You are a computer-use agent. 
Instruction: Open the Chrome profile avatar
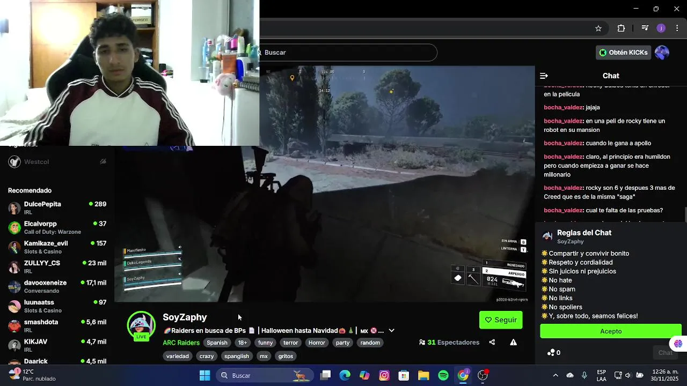661,28
